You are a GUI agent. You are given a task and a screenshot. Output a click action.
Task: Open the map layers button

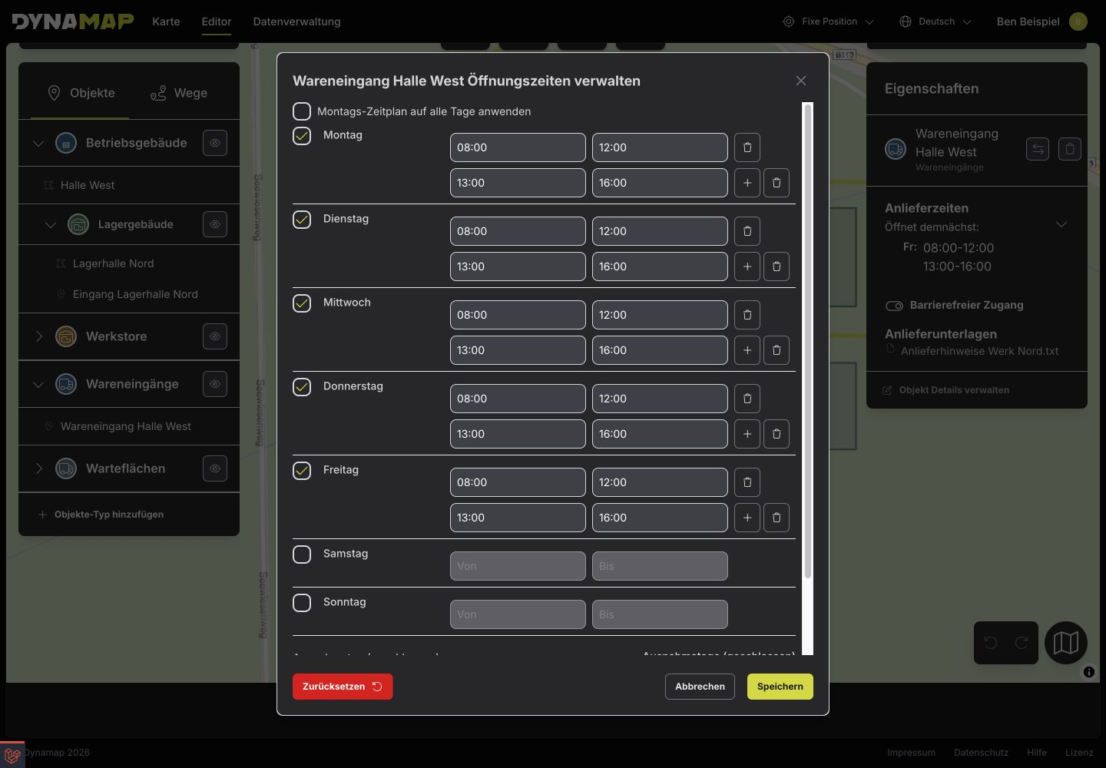pos(1066,643)
